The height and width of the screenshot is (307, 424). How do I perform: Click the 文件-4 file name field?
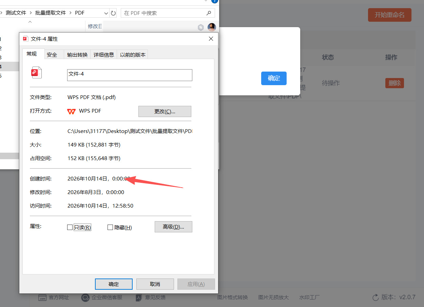point(130,75)
